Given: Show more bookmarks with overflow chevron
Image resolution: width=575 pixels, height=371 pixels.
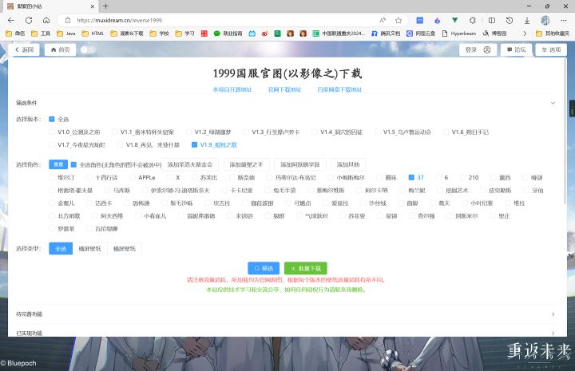Looking at the screenshot, I should 525,34.
